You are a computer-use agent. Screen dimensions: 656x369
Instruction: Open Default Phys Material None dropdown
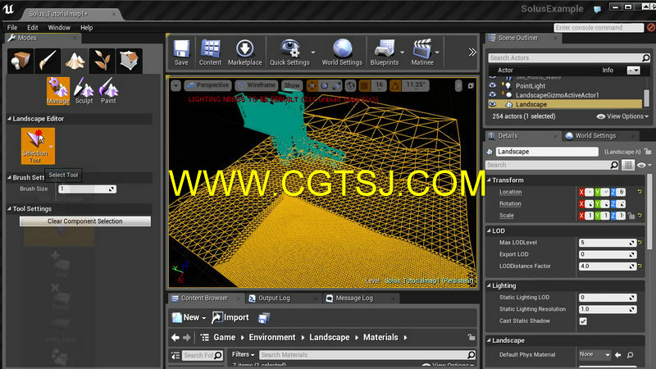[594, 354]
